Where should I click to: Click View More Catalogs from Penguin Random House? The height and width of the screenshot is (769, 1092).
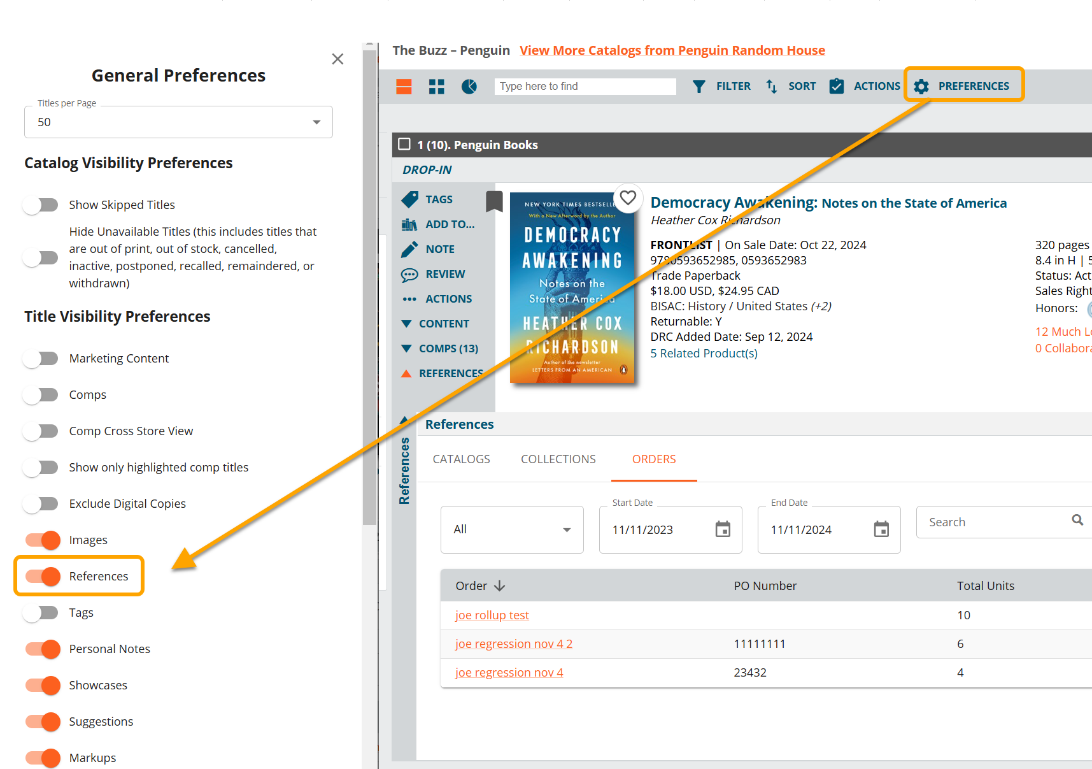click(672, 50)
